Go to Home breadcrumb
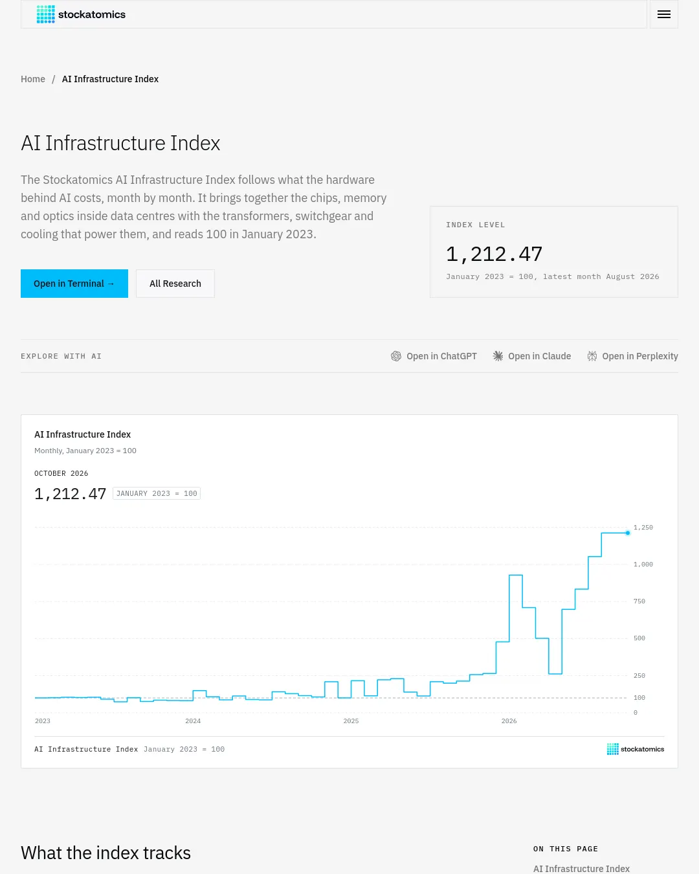The height and width of the screenshot is (874, 699). coord(33,79)
